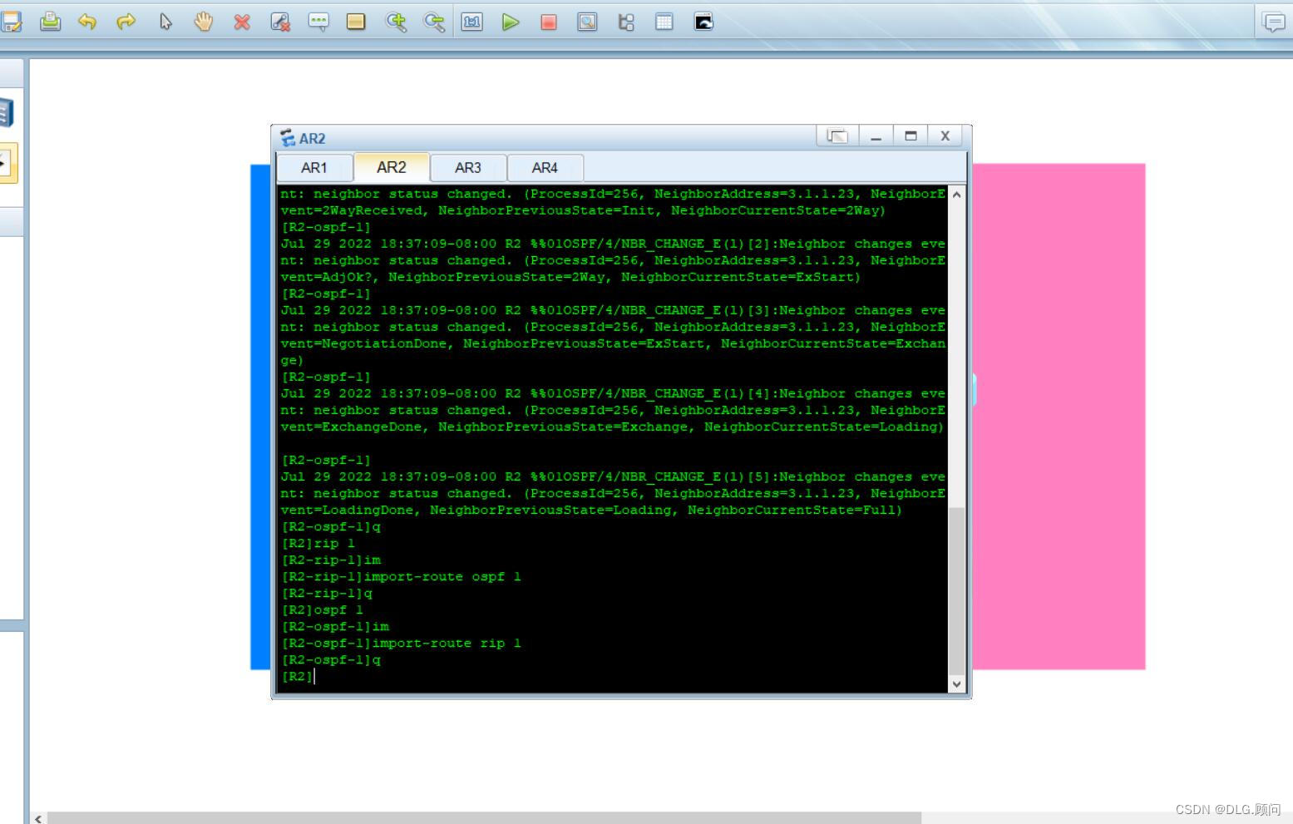The image size is (1293, 824).
Task: Click the blue area on the canvas
Action: 260,417
